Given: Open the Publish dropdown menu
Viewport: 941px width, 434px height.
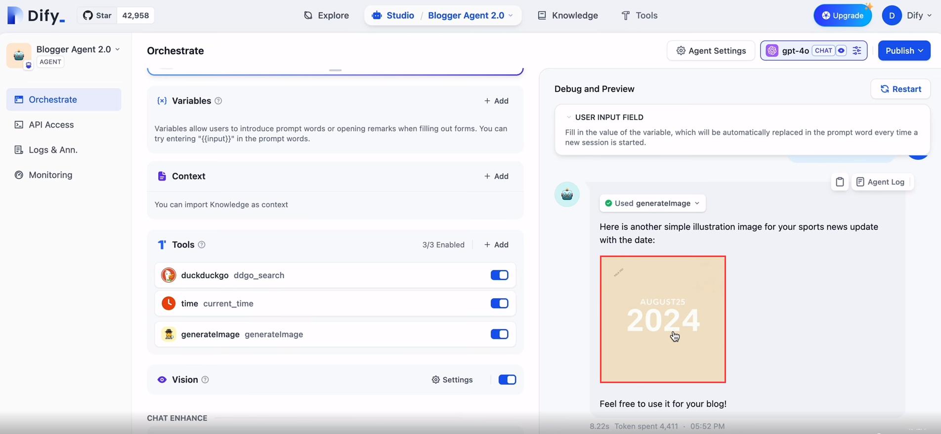Looking at the screenshot, I should tap(904, 50).
